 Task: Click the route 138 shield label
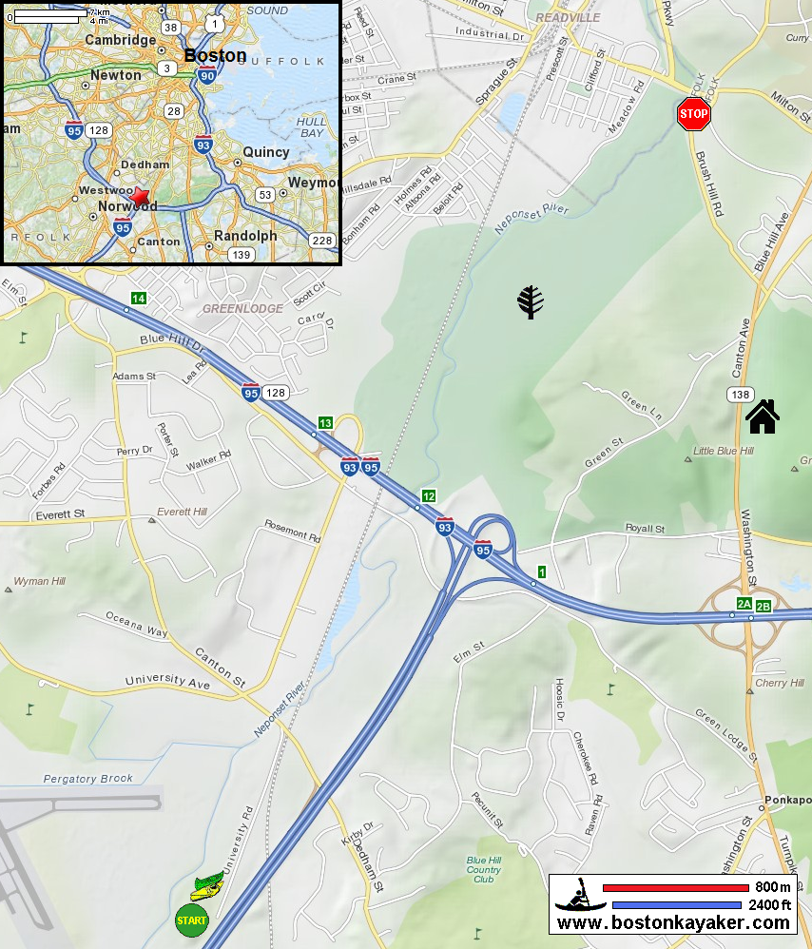click(741, 395)
